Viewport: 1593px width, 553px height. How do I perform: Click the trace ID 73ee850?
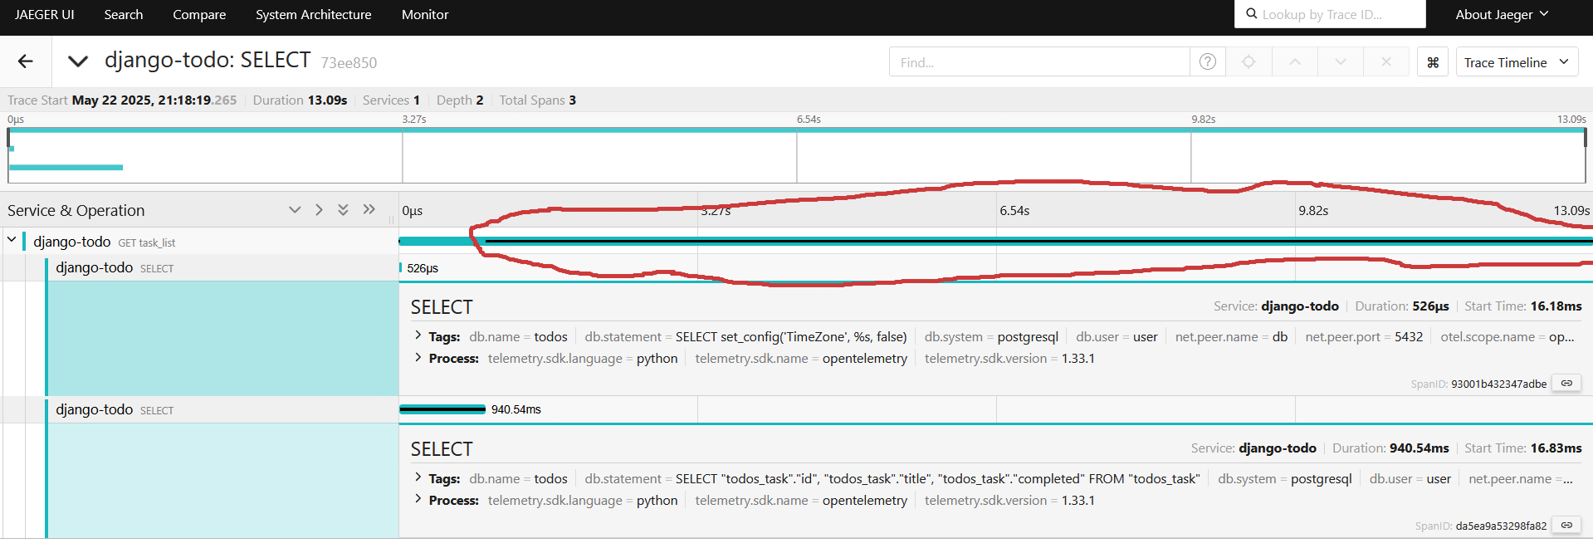[x=349, y=62]
